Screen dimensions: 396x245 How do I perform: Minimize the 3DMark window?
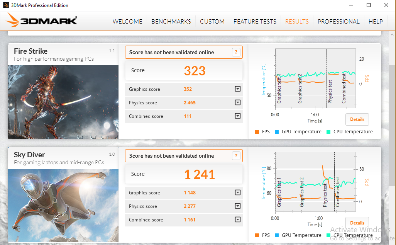[x=351, y=5]
